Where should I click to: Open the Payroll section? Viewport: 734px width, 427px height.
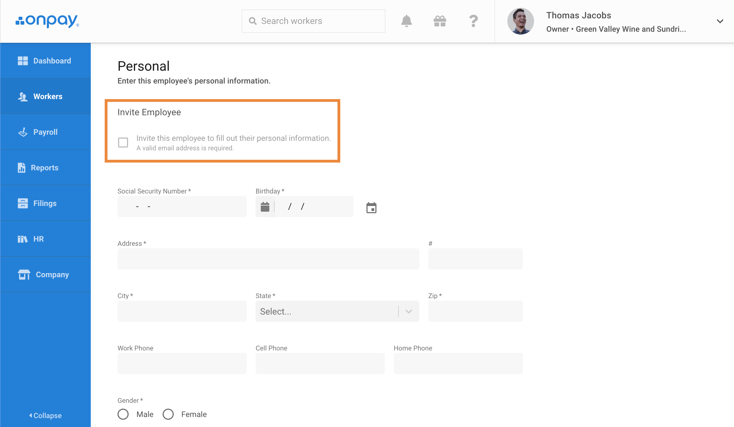[45, 132]
